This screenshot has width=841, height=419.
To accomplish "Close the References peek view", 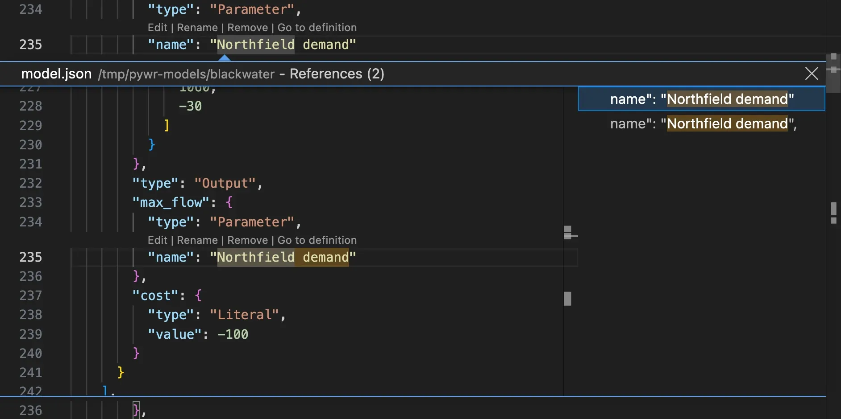I will (x=812, y=74).
